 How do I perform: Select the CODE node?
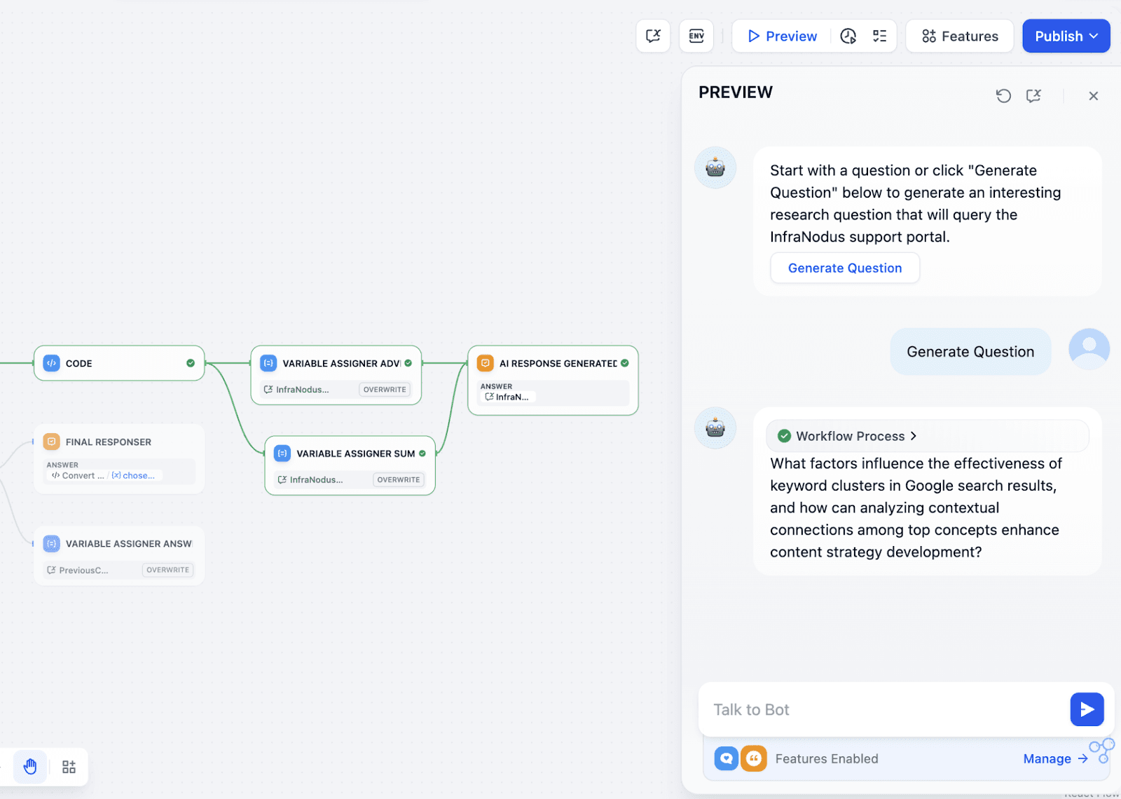[x=118, y=363]
